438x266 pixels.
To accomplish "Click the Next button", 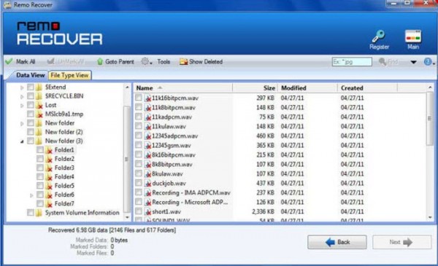I will pyautogui.click(x=401, y=242).
